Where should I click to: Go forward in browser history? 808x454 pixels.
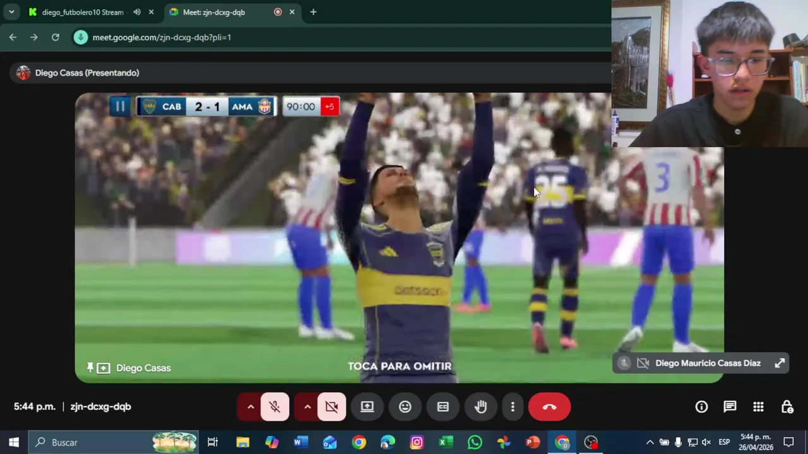[34, 37]
